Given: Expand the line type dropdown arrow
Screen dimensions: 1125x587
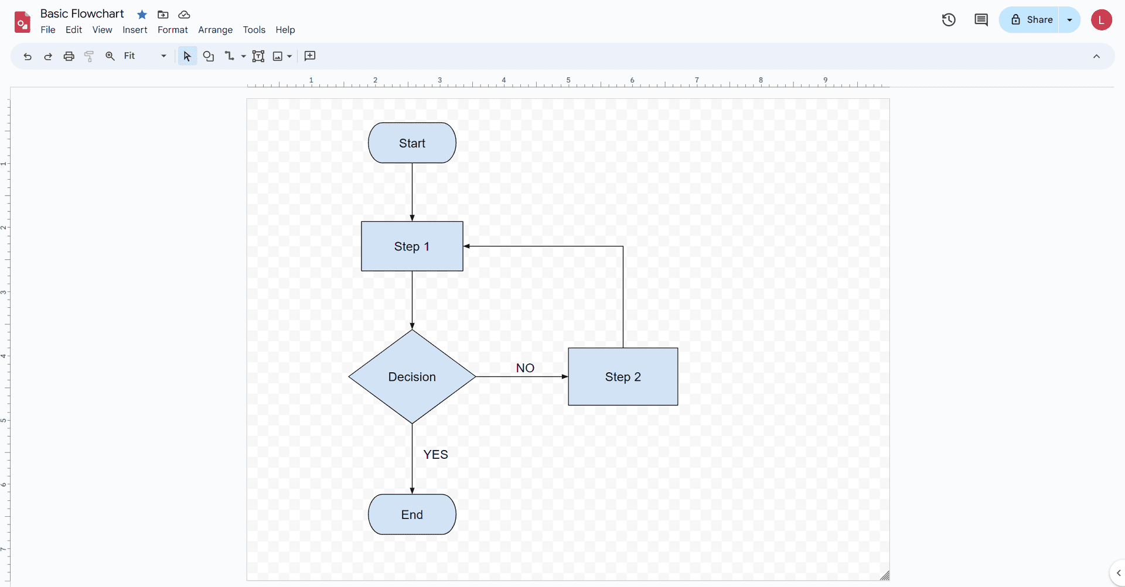Looking at the screenshot, I should [244, 56].
